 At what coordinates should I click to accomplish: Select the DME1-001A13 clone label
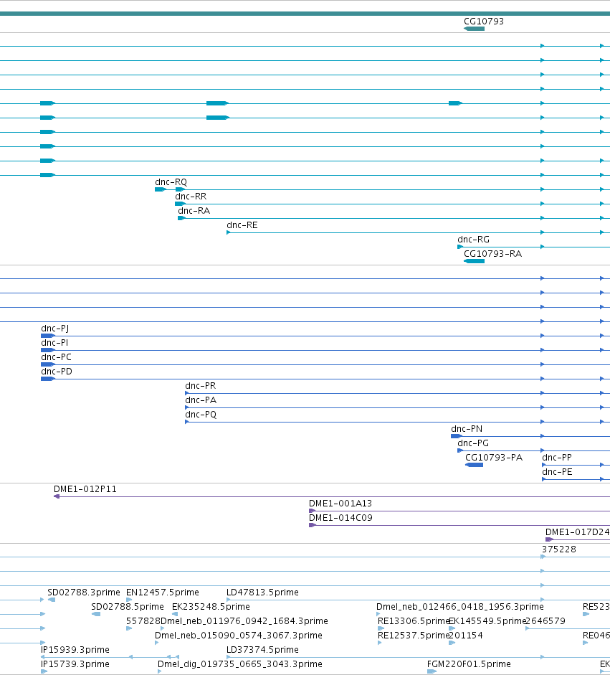point(340,504)
